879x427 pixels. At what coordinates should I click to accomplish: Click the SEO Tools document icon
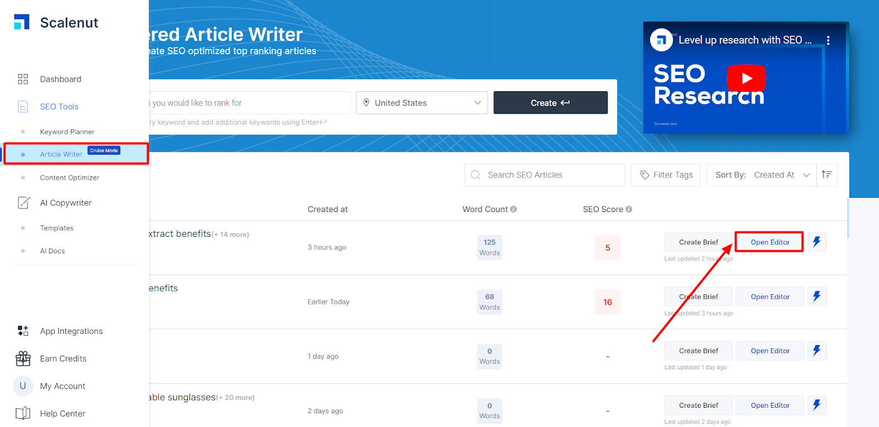23,107
